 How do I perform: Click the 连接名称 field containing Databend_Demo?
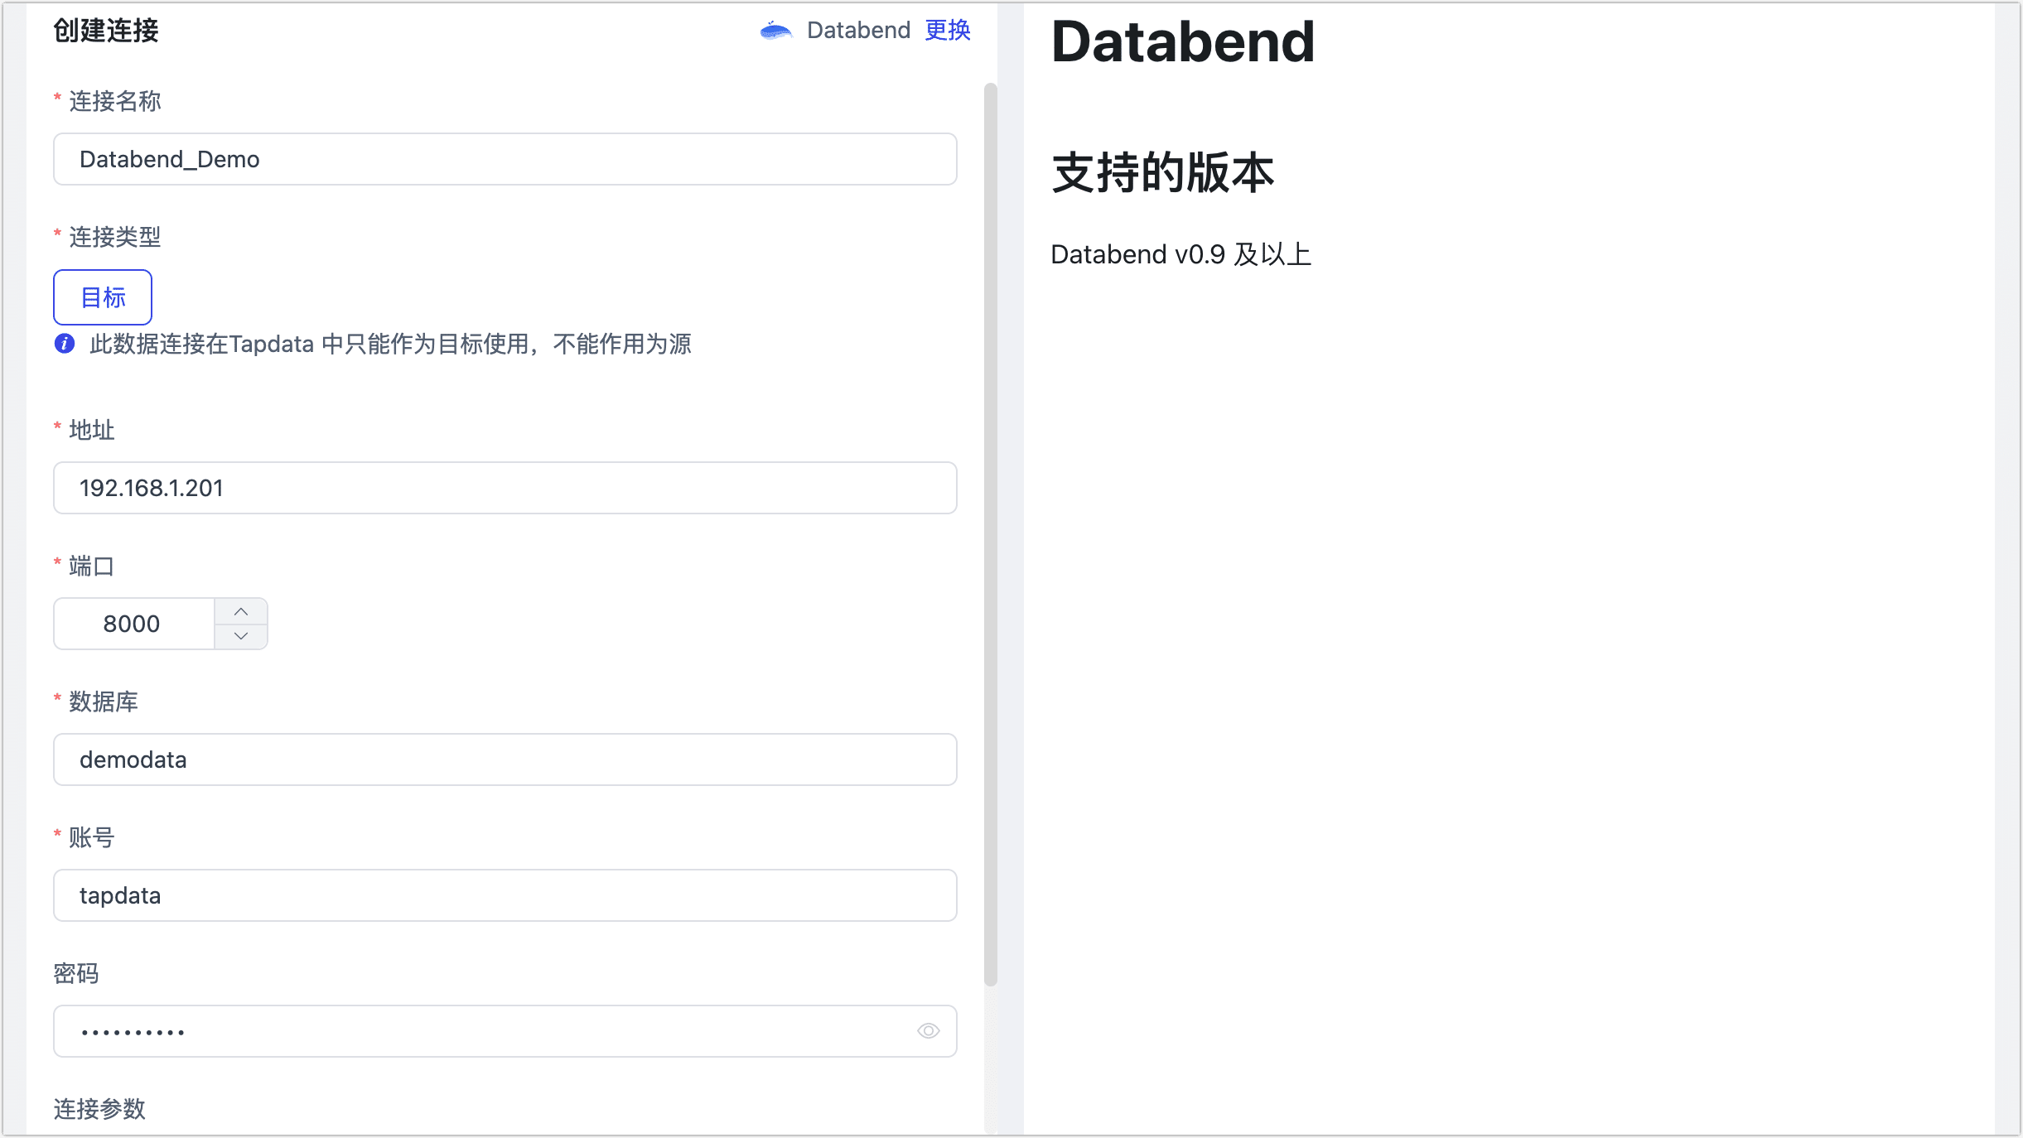(x=505, y=159)
